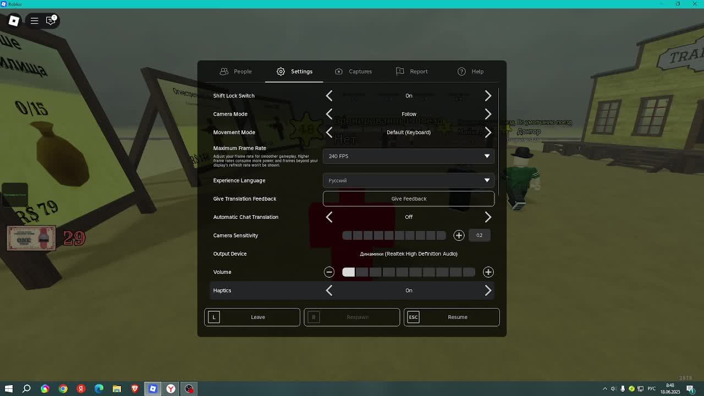Expand the Maximum Frame Rate 240 FPS dropdown
Image resolution: width=704 pixels, height=396 pixels.
point(409,156)
